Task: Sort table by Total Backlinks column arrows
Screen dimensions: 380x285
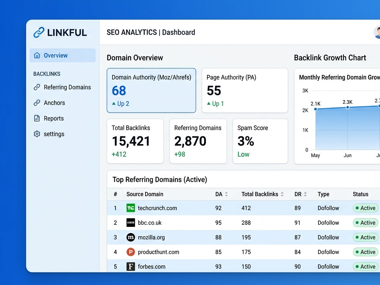Action: [x=282, y=194]
